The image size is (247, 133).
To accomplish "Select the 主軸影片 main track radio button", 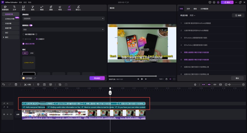I will [x=37, y=39].
